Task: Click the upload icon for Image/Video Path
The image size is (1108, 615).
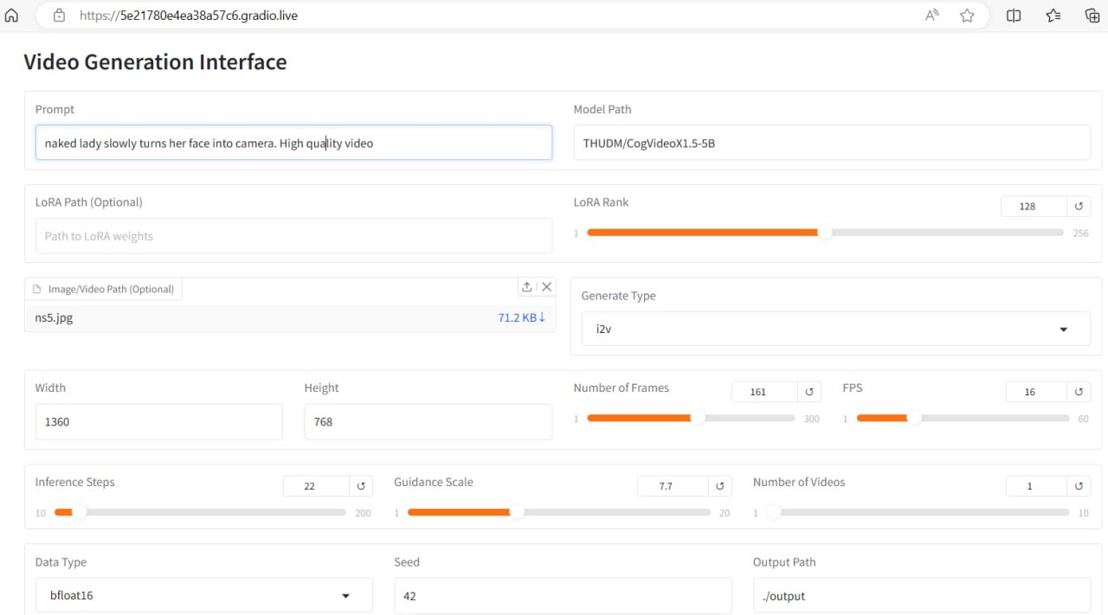Action: click(527, 287)
